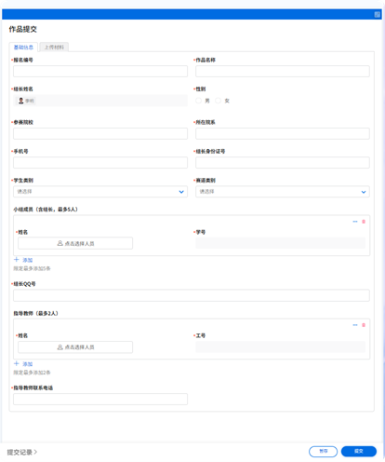385x462 pixels.
Task: Click the avatar in 组长姓名 field
Action: point(20,101)
